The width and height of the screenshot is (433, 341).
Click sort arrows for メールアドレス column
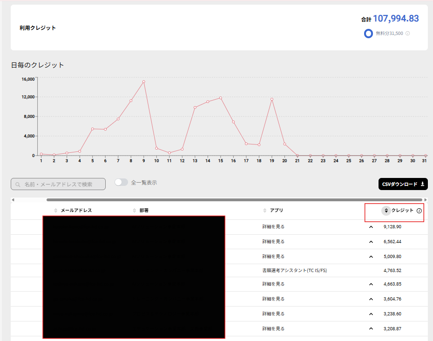pos(56,211)
